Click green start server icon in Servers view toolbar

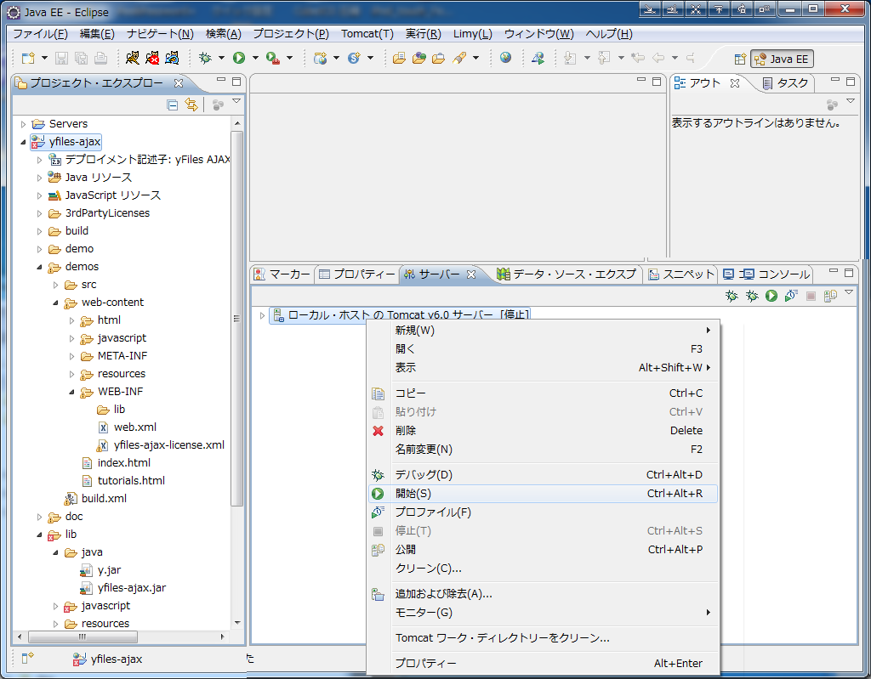(771, 296)
